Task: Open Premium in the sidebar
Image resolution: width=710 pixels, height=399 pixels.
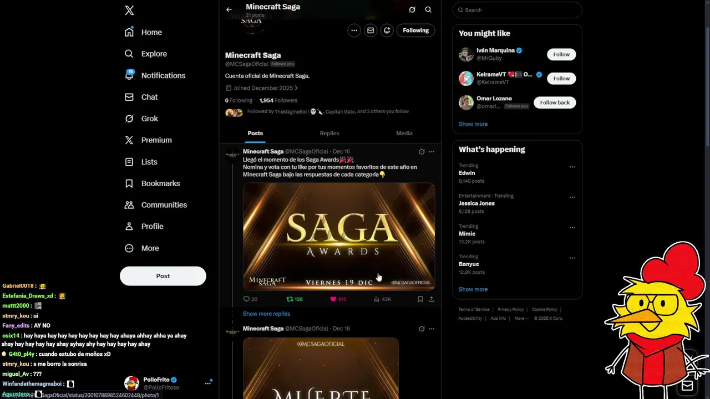Action: point(148,140)
